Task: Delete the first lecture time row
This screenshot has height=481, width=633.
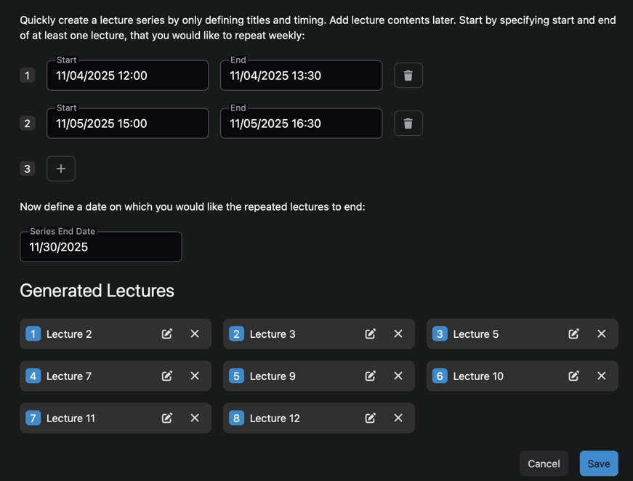Action: click(408, 75)
